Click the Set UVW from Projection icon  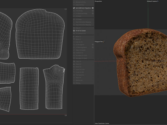(74, 8)
